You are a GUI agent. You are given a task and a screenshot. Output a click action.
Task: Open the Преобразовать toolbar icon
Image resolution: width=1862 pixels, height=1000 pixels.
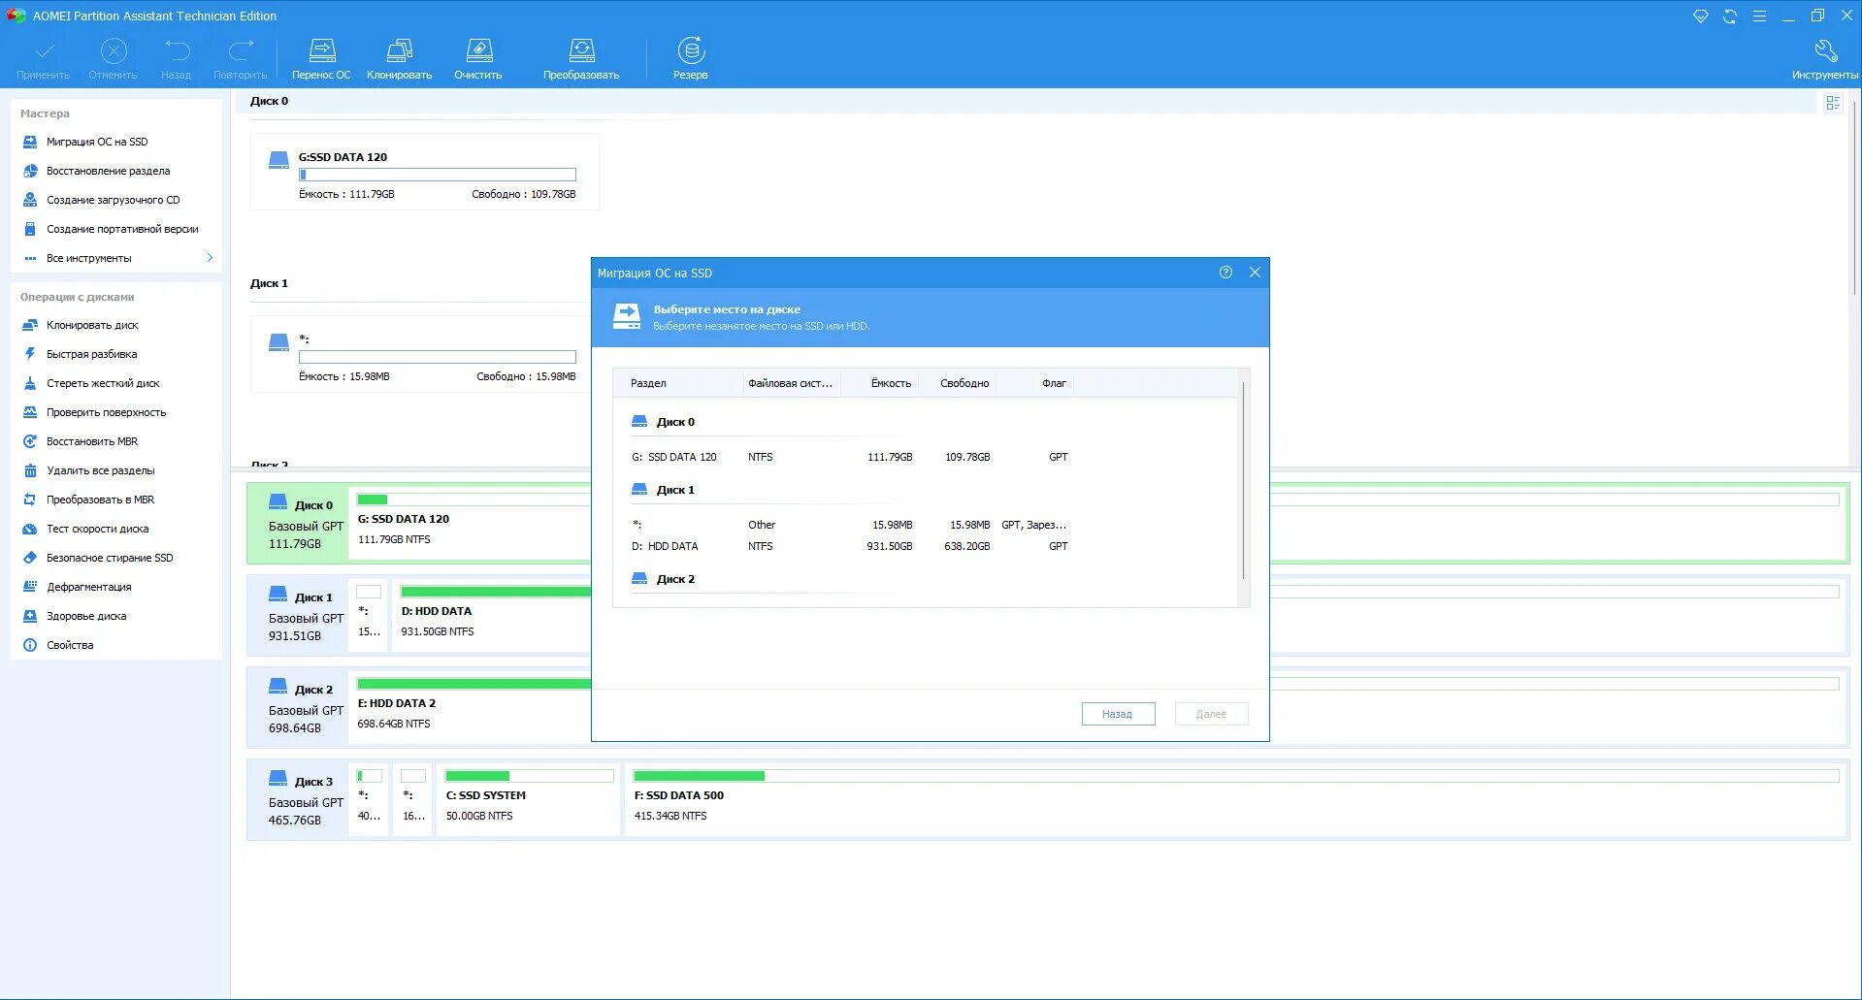582,48
